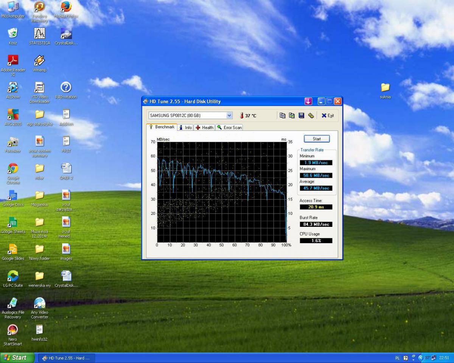Screen dimensions: 454x363
Task: Open the Error Scan tab
Action: point(229,127)
